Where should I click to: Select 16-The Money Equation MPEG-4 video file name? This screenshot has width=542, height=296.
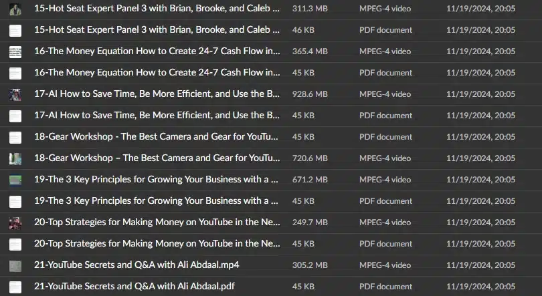tap(157, 51)
